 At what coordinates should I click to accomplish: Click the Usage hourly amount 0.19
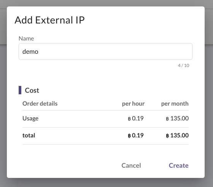tap(138, 118)
